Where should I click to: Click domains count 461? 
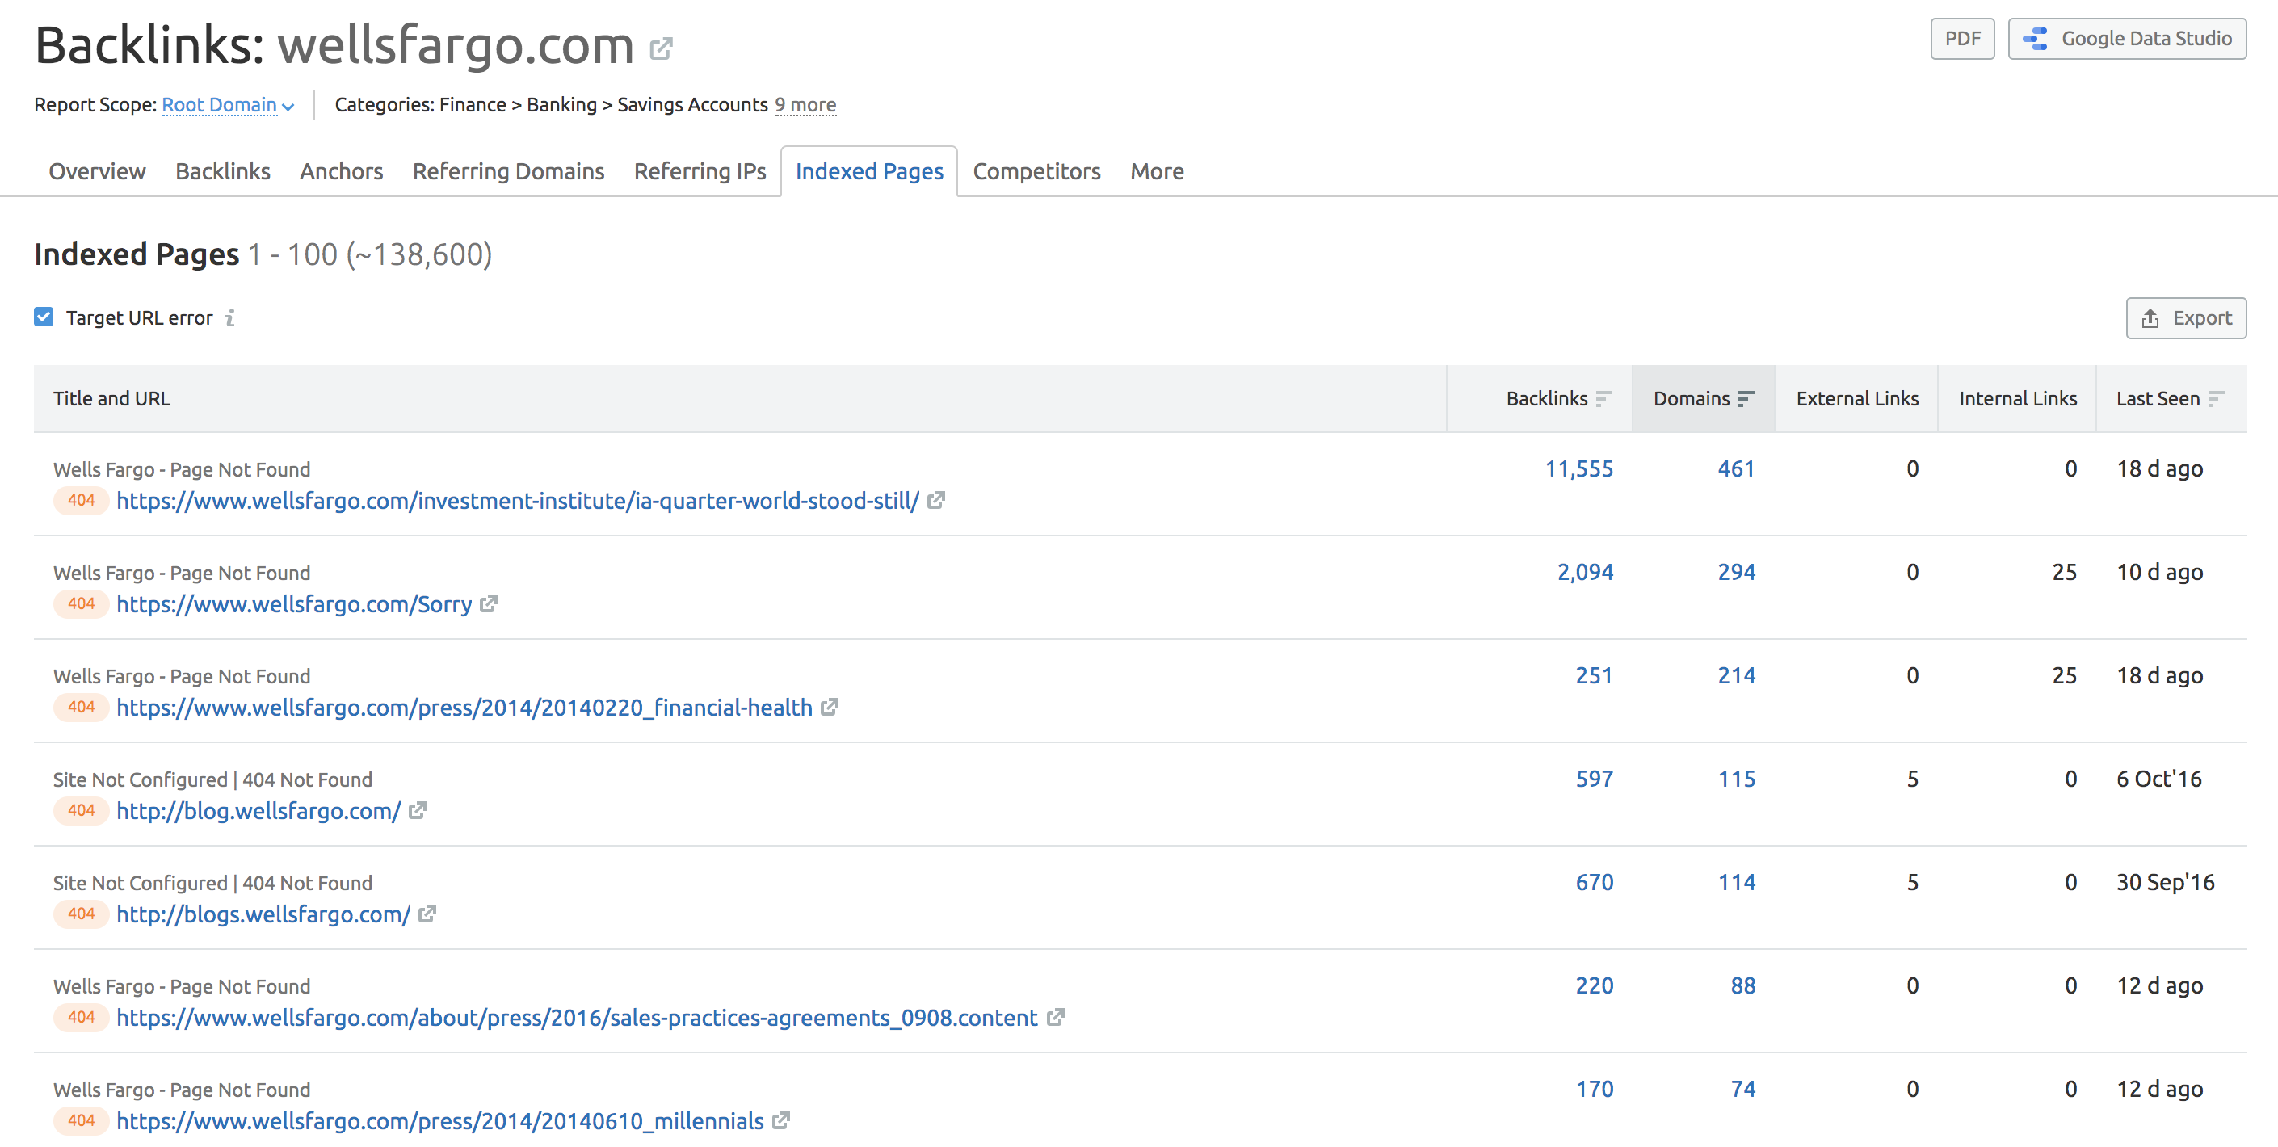coord(1736,468)
